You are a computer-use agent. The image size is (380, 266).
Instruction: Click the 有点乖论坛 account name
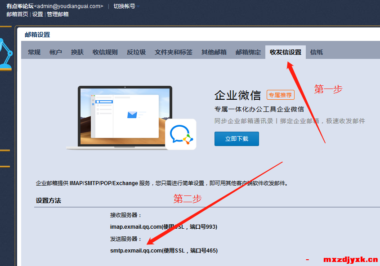tap(20, 6)
